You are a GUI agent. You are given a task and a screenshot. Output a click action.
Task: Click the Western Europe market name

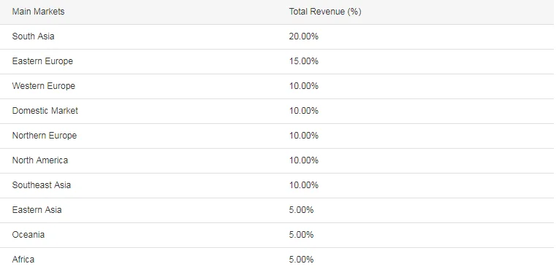point(44,86)
